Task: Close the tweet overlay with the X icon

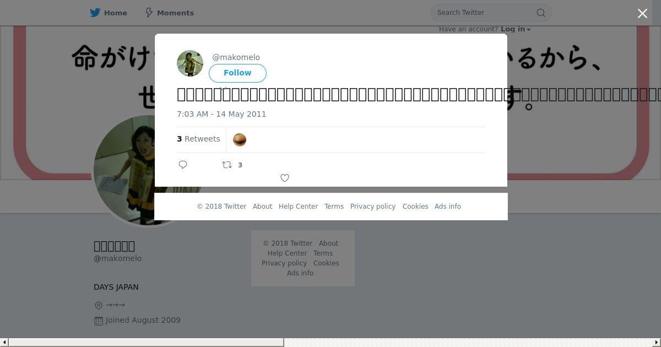Action: pyautogui.click(x=642, y=13)
